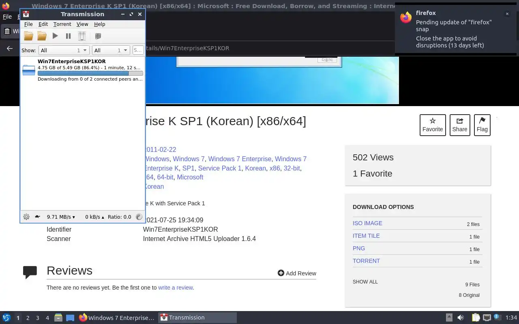This screenshot has width=519, height=324.
Task: Share this archive item
Action: (x=460, y=125)
